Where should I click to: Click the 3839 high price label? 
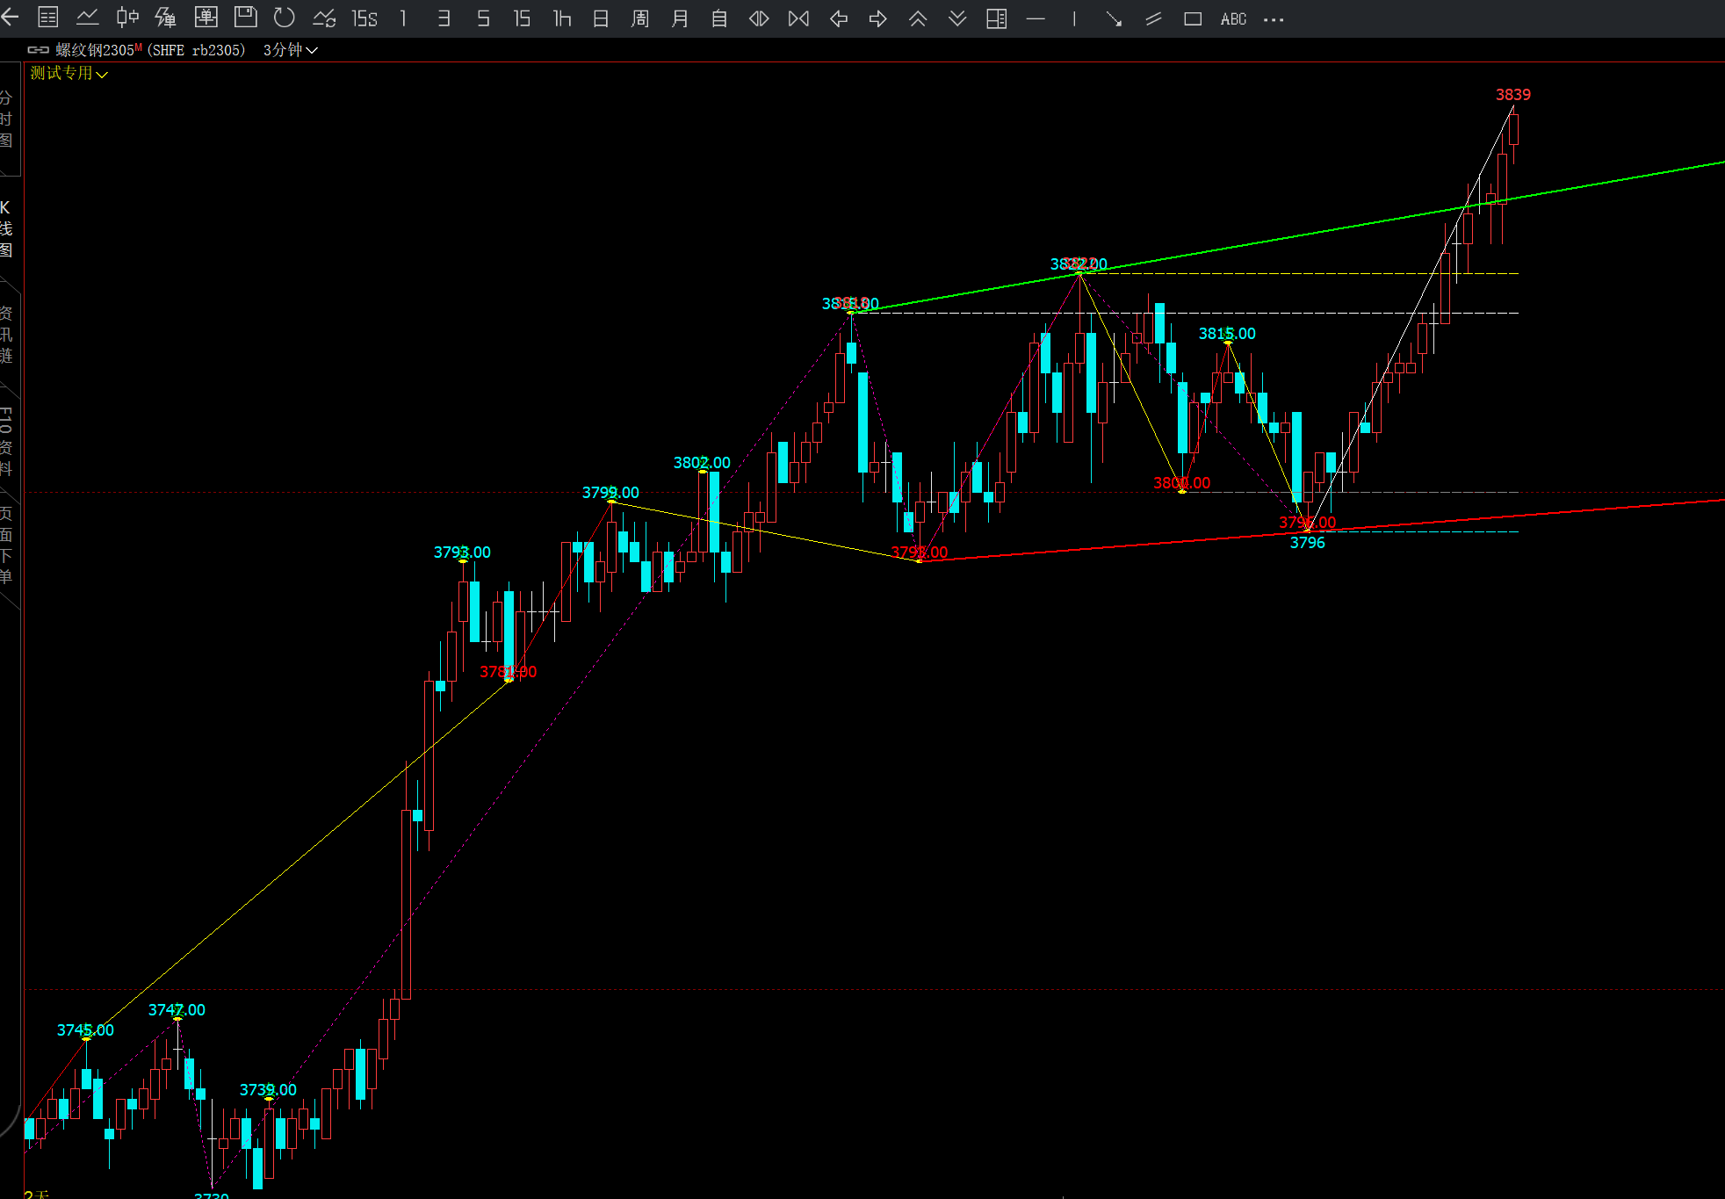click(x=1512, y=94)
